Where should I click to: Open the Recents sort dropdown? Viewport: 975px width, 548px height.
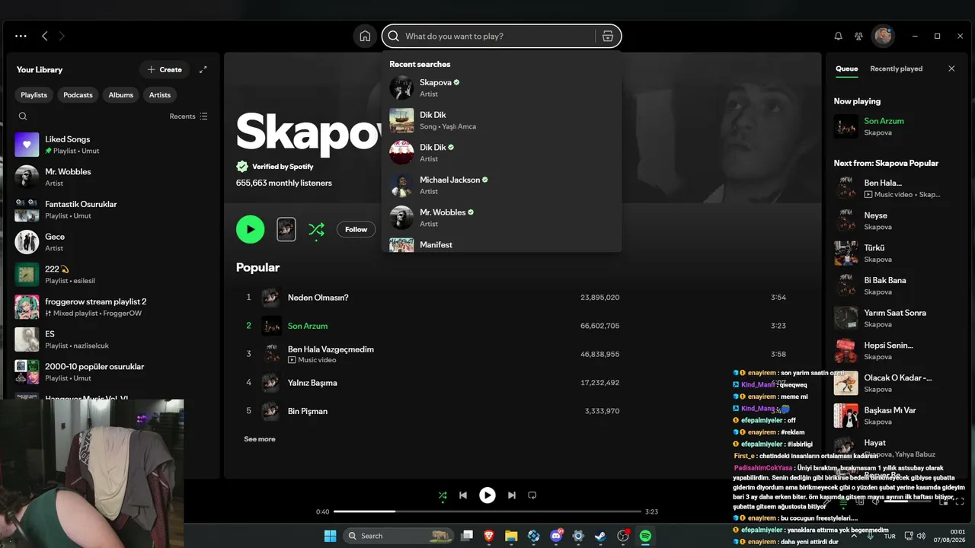pyautogui.click(x=188, y=116)
